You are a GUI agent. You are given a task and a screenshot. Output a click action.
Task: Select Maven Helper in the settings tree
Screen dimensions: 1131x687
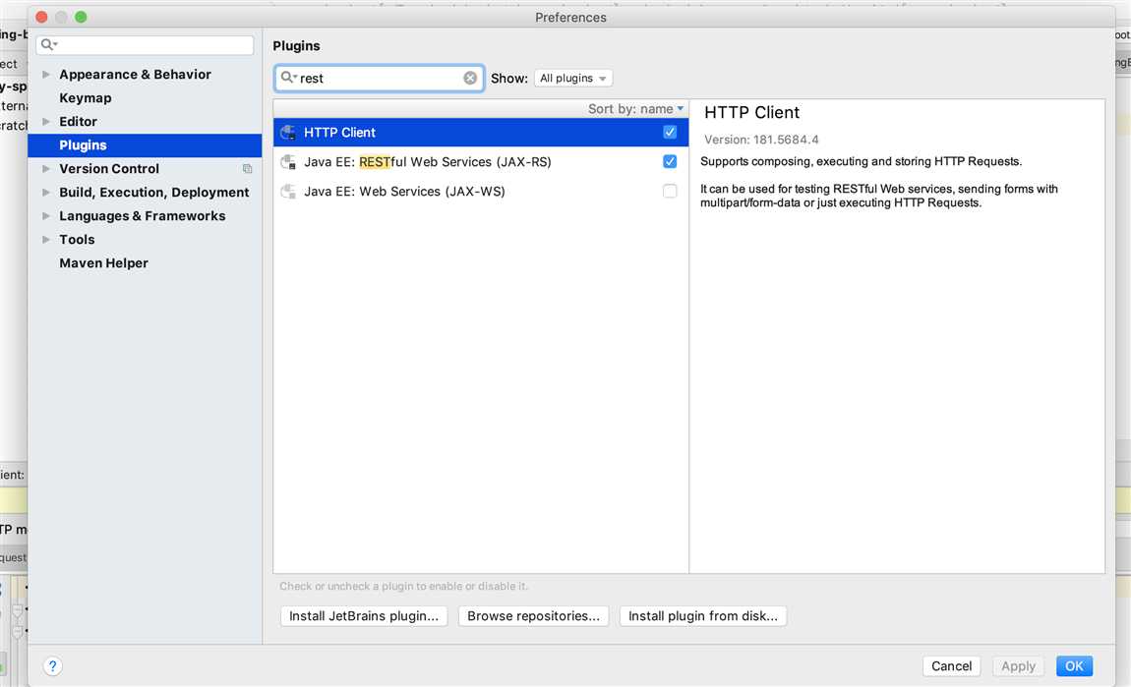point(104,263)
